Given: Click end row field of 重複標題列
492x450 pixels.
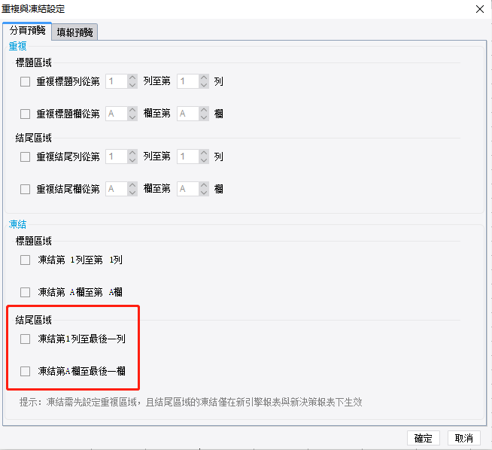Looking at the screenshot, I should pyautogui.click(x=188, y=81).
